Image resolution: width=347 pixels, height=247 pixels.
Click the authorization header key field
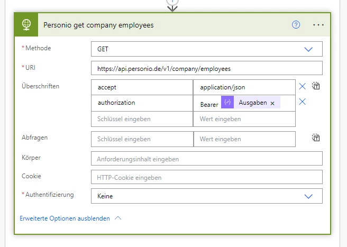pos(142,103)
